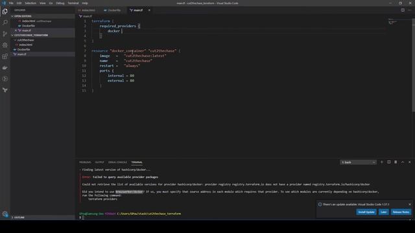Click the Release Notes button
This screenshot has height=233, width=415.
pyautogui.click(x=401, y=212)
